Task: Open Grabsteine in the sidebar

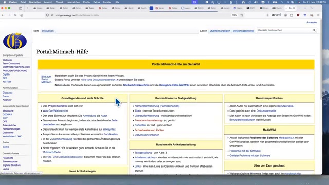Action: (x=8, y=133)
